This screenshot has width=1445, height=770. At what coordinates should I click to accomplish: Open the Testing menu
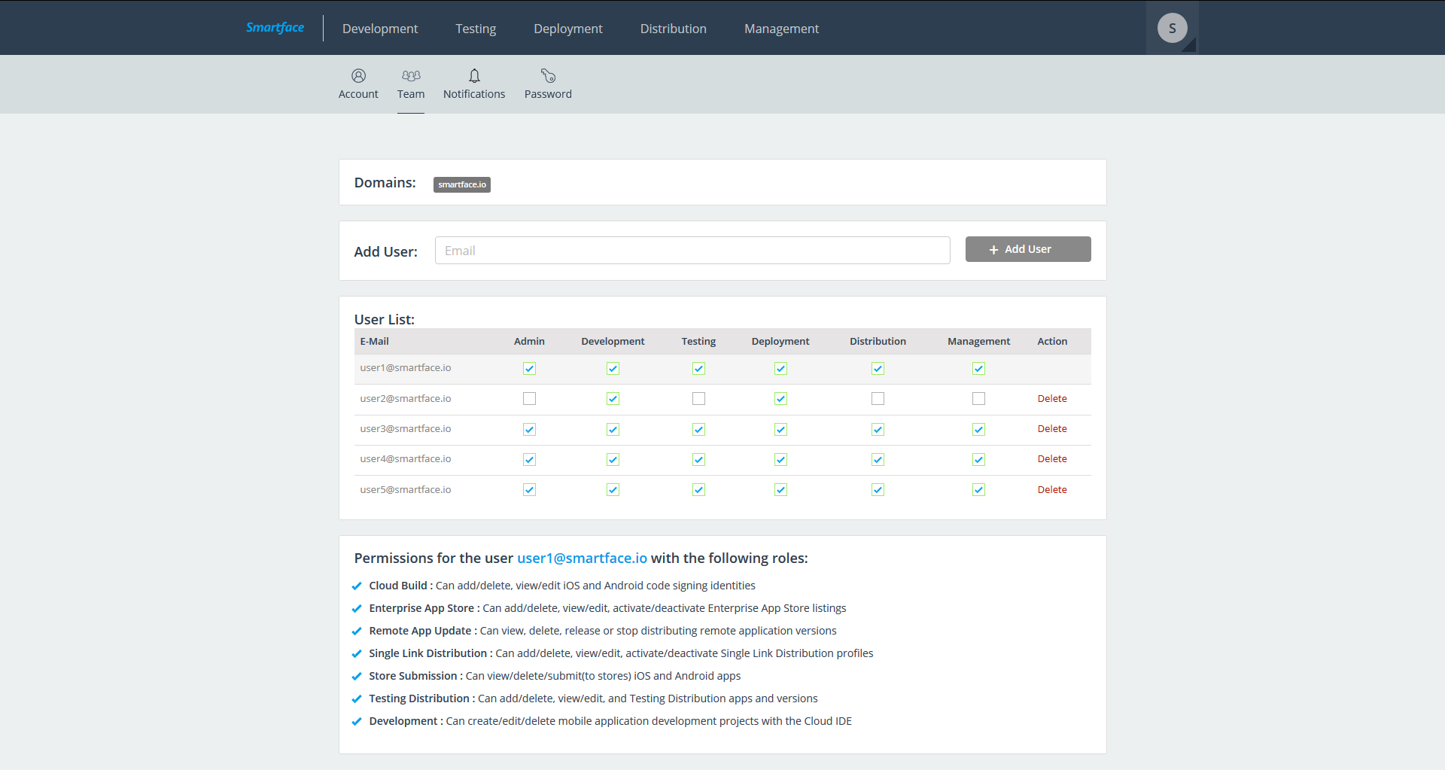pyautogui.click(x=476, y=29)
